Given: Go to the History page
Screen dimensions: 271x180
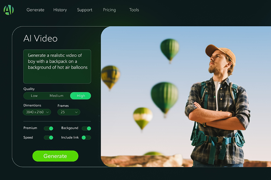Looking at the screenshot, I should 60,10.
